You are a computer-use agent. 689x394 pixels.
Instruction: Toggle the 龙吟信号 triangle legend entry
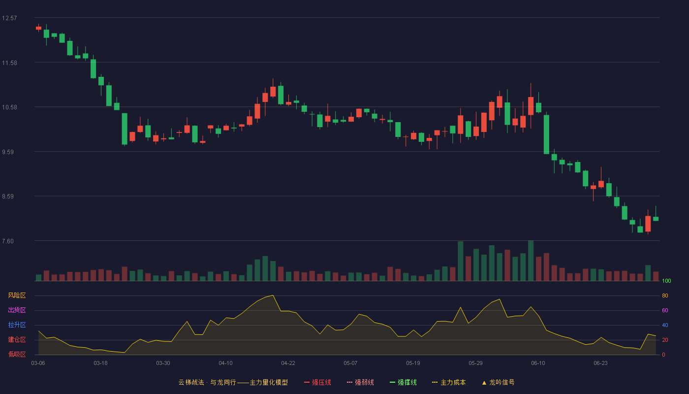(x=498, y=382)
